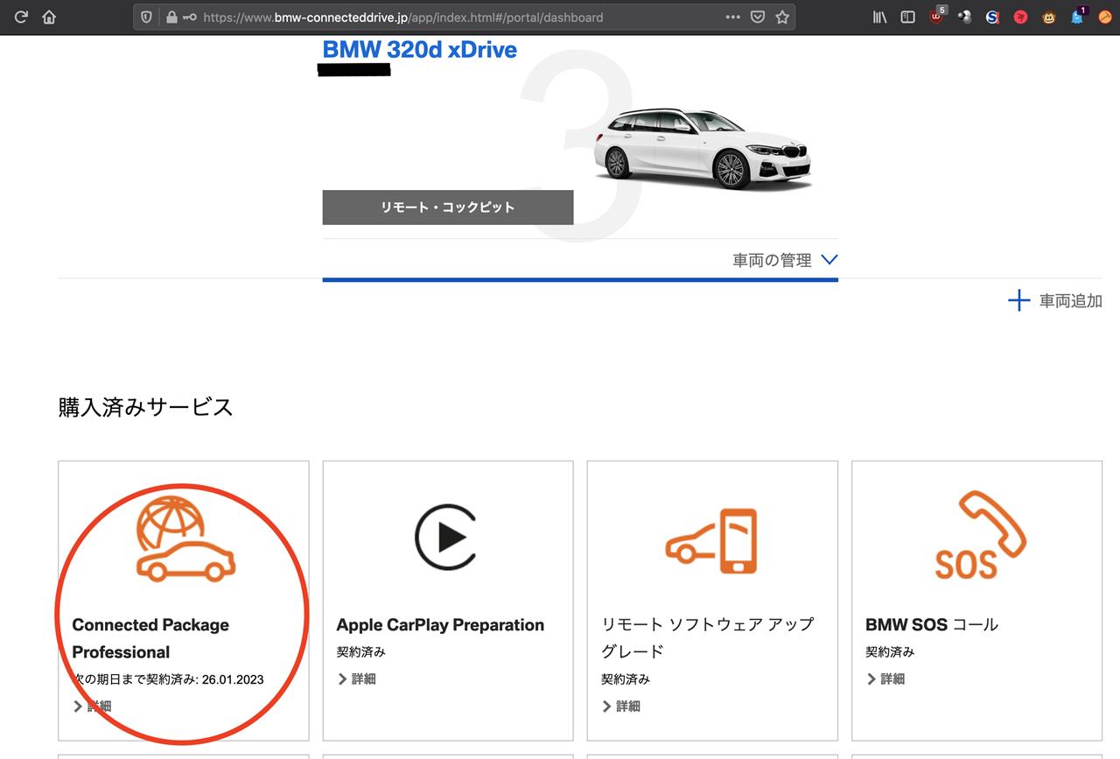
Task: Open the BMW 320d xDrive vehicle title
Action: (419, 50)
